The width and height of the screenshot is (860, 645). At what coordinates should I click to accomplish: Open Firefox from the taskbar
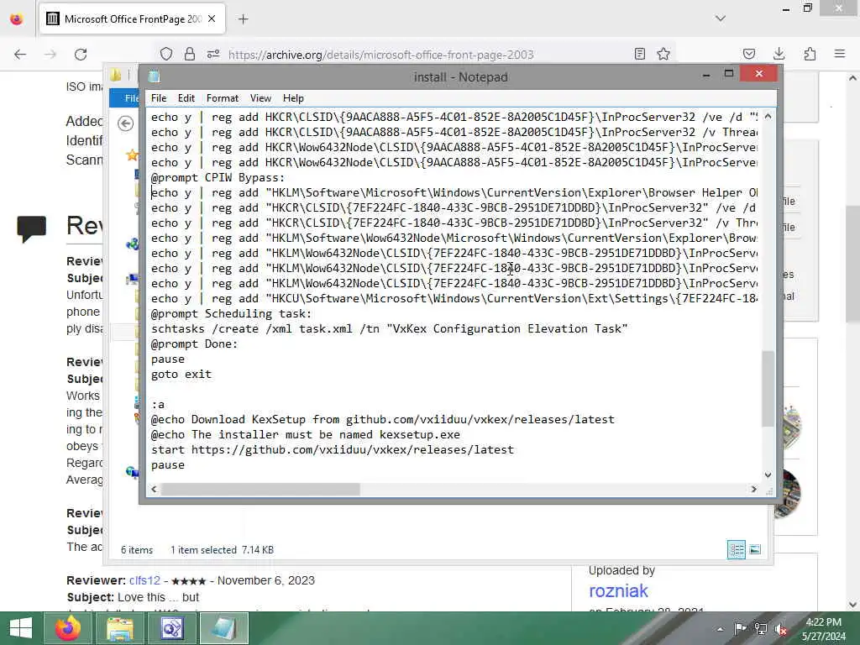coord(68,628)
